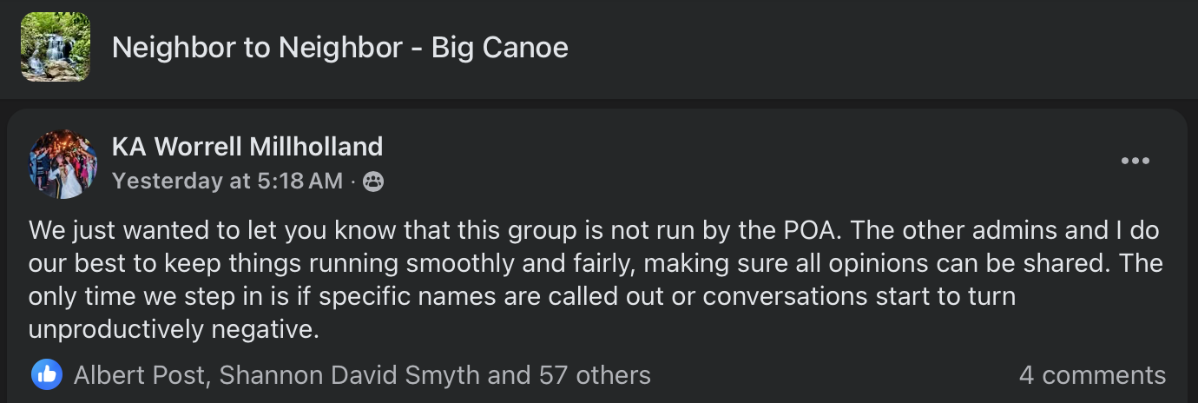Show the 57 others who reacted
The width and height of the screenshot is (1198, 403).
pyautogui.click(x=594, y=375)
